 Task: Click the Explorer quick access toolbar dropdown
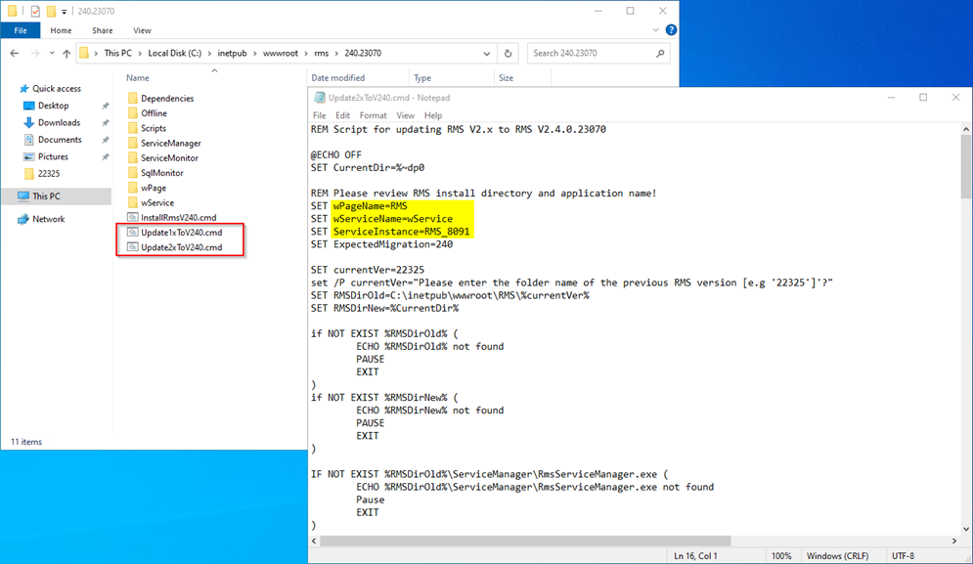(64, 11)
